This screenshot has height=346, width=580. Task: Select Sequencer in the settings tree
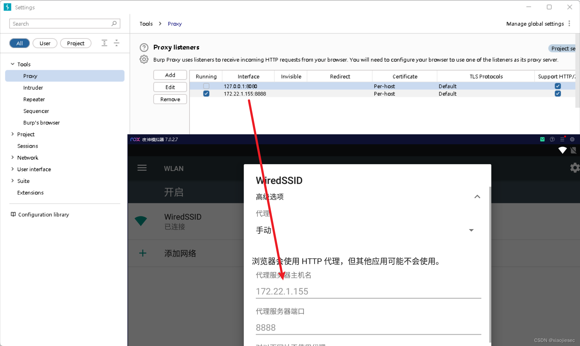pos(36,111)
